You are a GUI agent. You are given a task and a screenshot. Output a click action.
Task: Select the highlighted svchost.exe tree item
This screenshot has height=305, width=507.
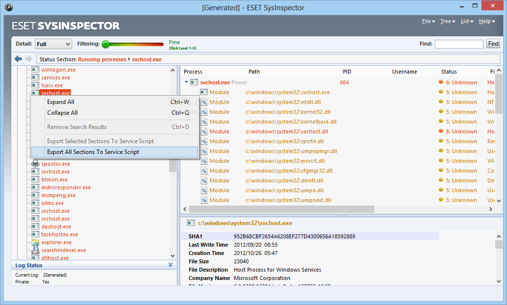[x=56, y=93]
